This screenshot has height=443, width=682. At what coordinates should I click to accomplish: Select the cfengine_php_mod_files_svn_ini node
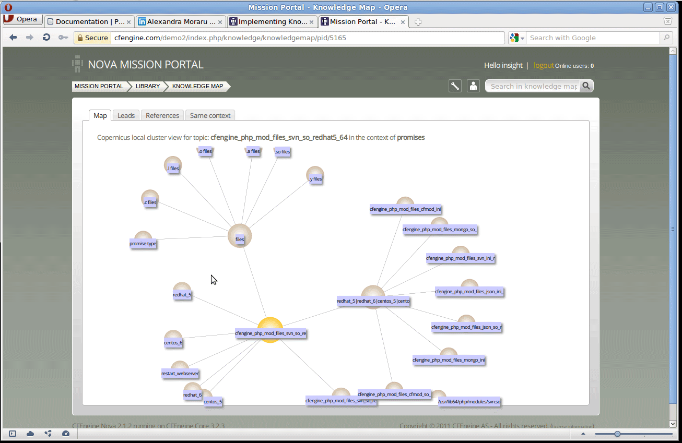coord(461,255)
